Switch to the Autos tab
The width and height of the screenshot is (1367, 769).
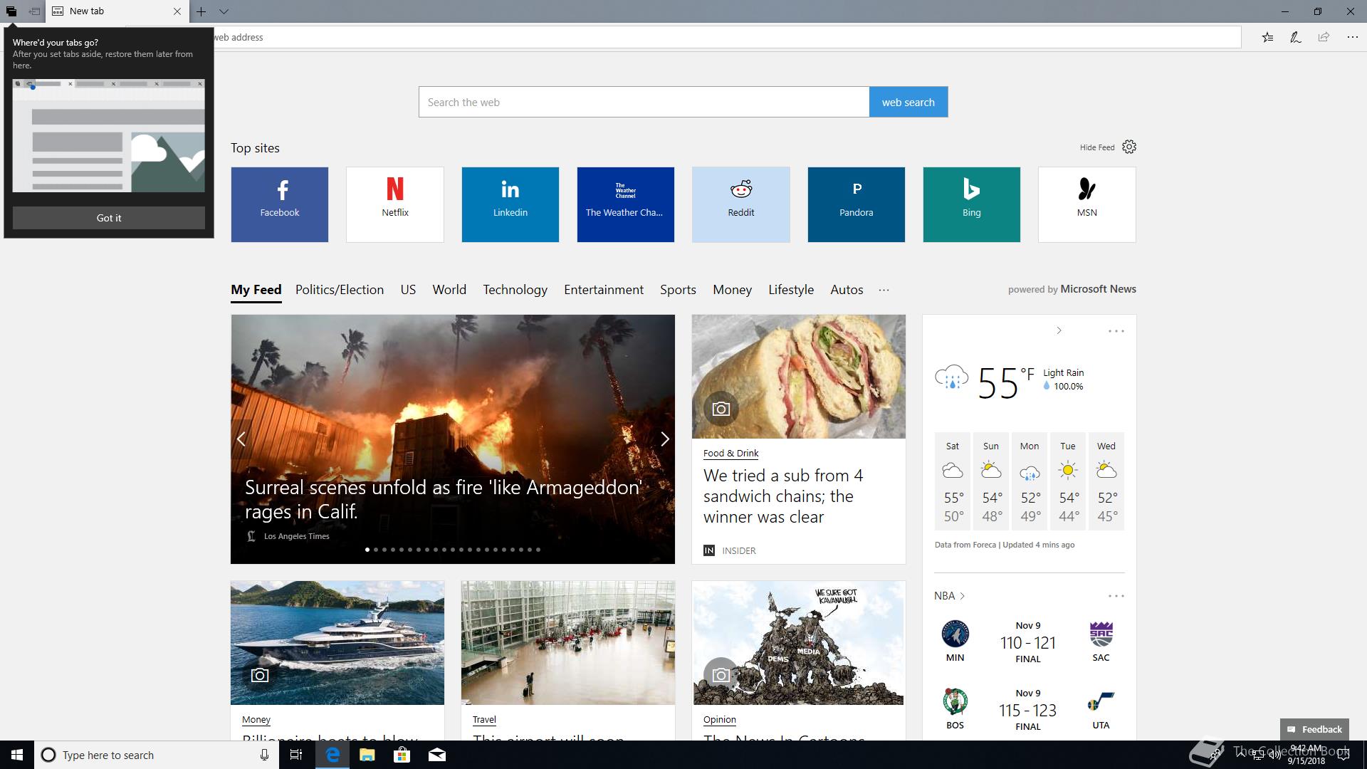click(x=847, y=290)
